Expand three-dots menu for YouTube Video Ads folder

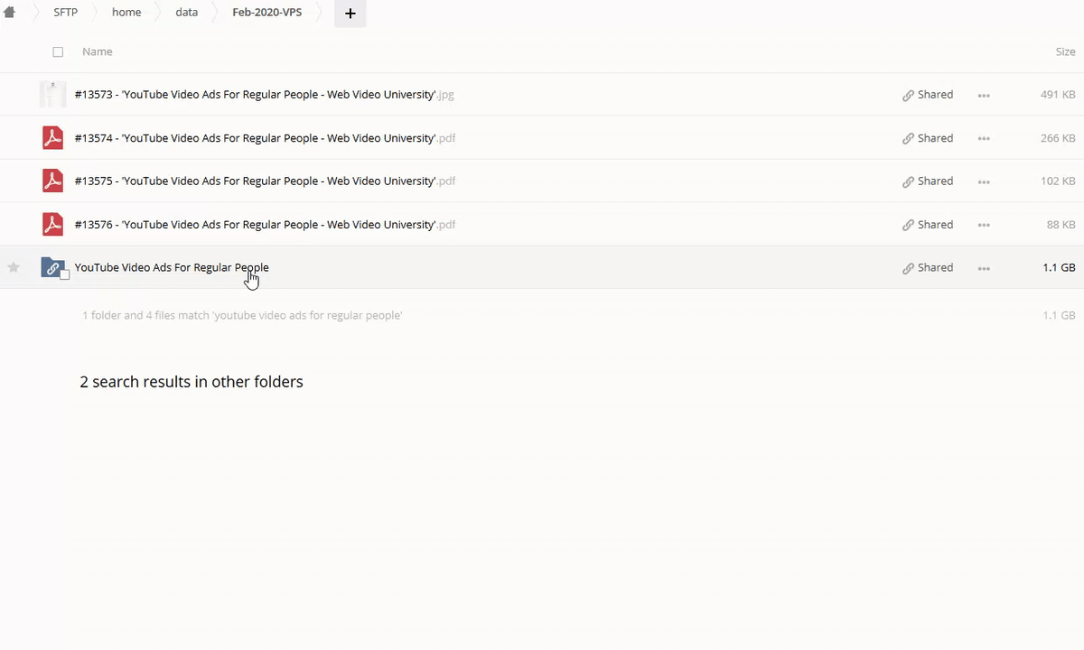984,268
